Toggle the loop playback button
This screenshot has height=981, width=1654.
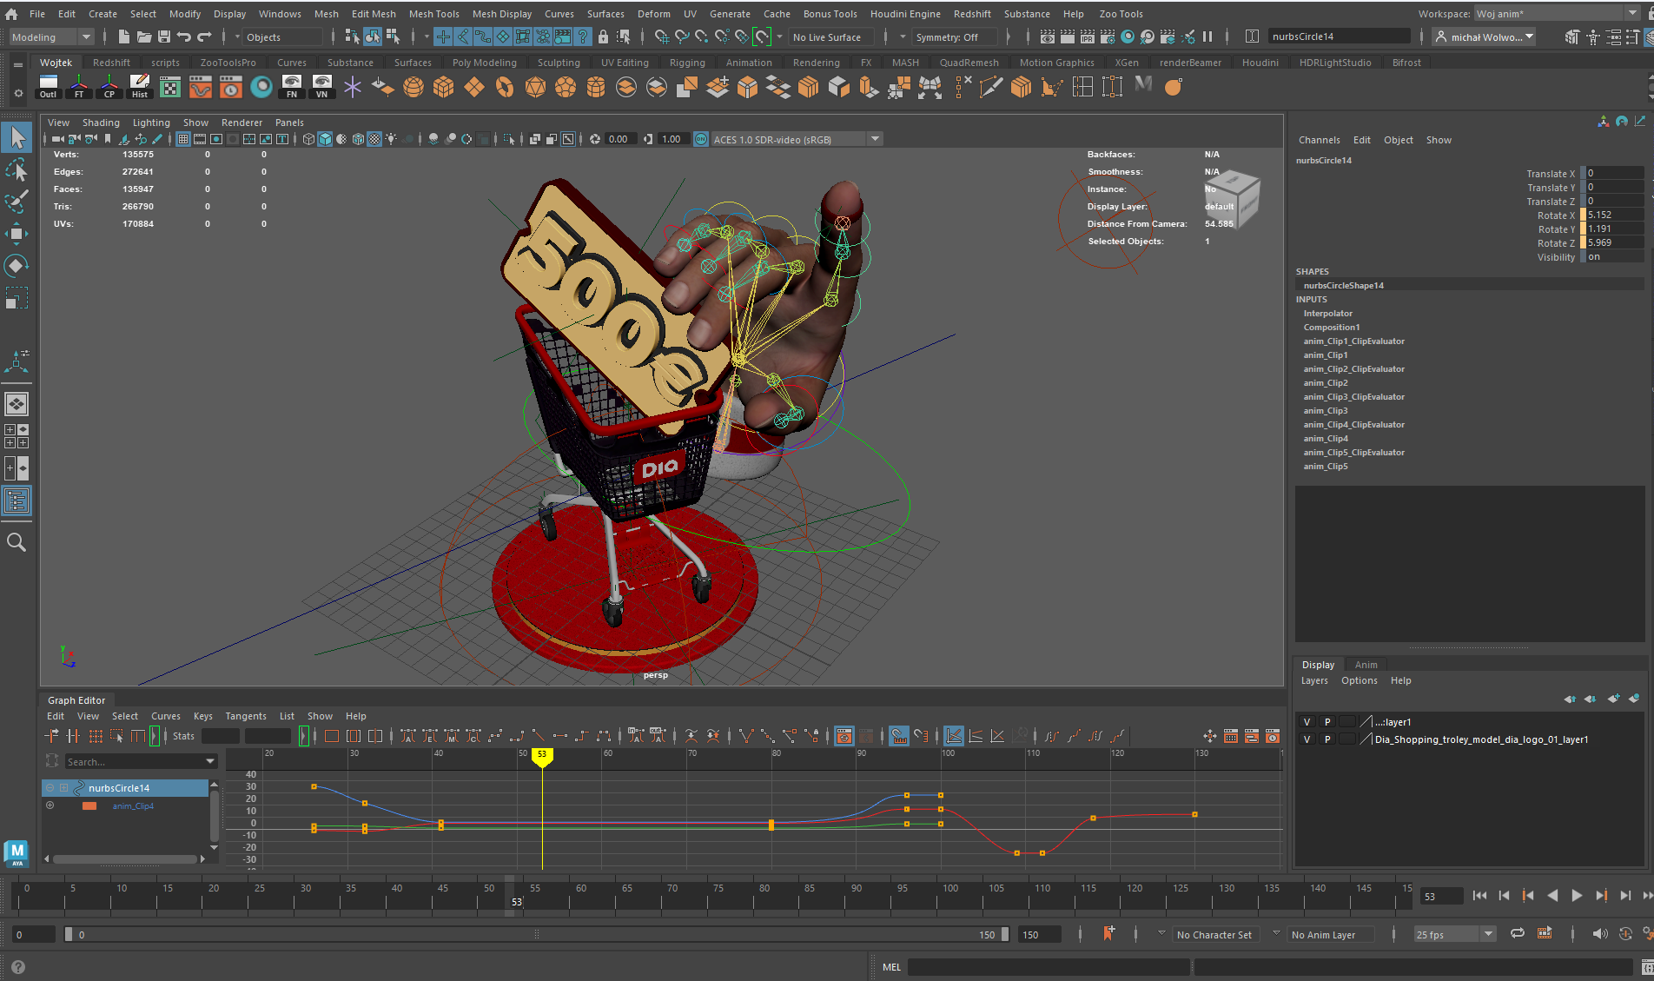1518,933
